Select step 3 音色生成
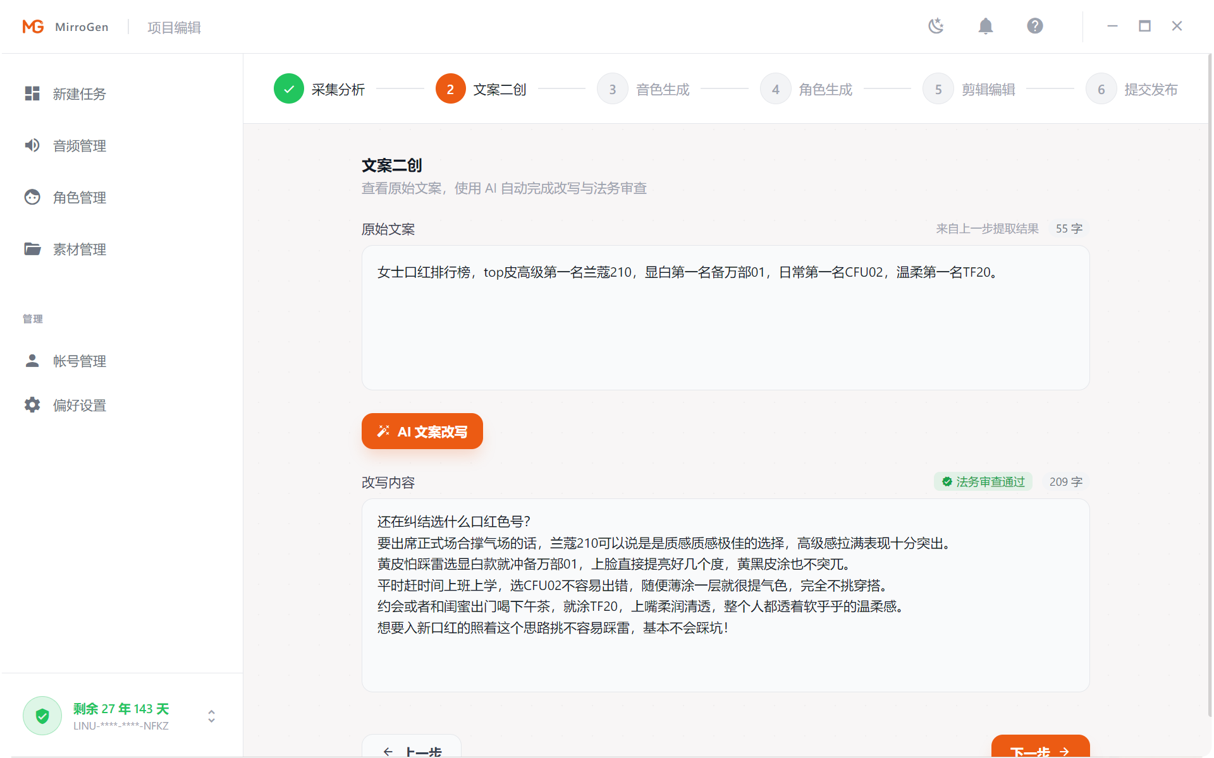This screenshot has height=758, width=1214. 612,88
